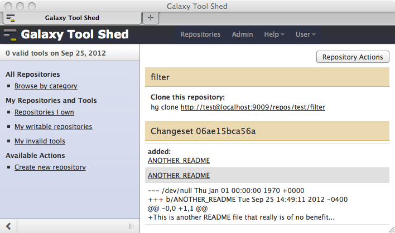Screen dimensions: 395x233
Task: Follow the Browse by category link
Action: point(46,86)
